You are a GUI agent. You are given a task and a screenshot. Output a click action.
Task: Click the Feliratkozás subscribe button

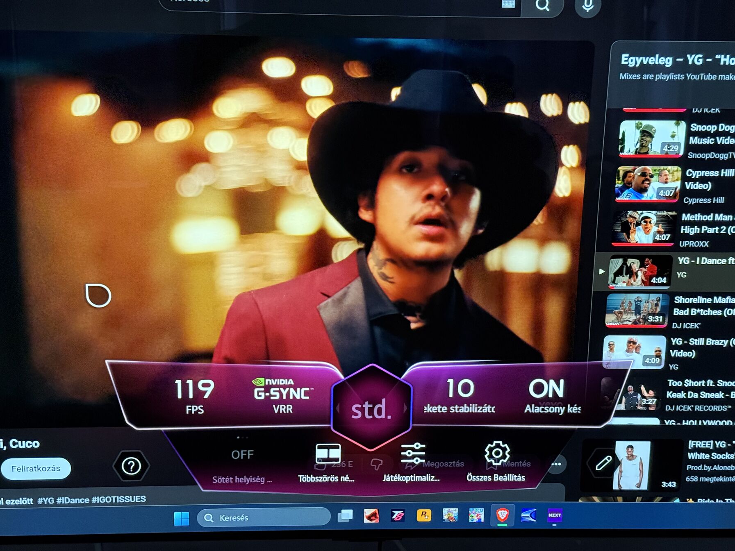[36, 469]
